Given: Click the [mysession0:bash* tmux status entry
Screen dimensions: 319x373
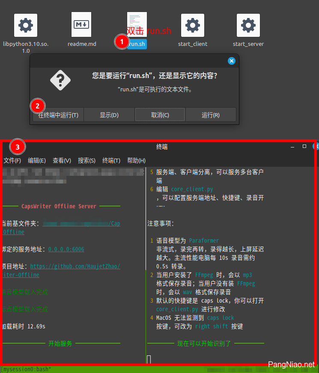Looking at the screenshot, I should coord(26,369).
